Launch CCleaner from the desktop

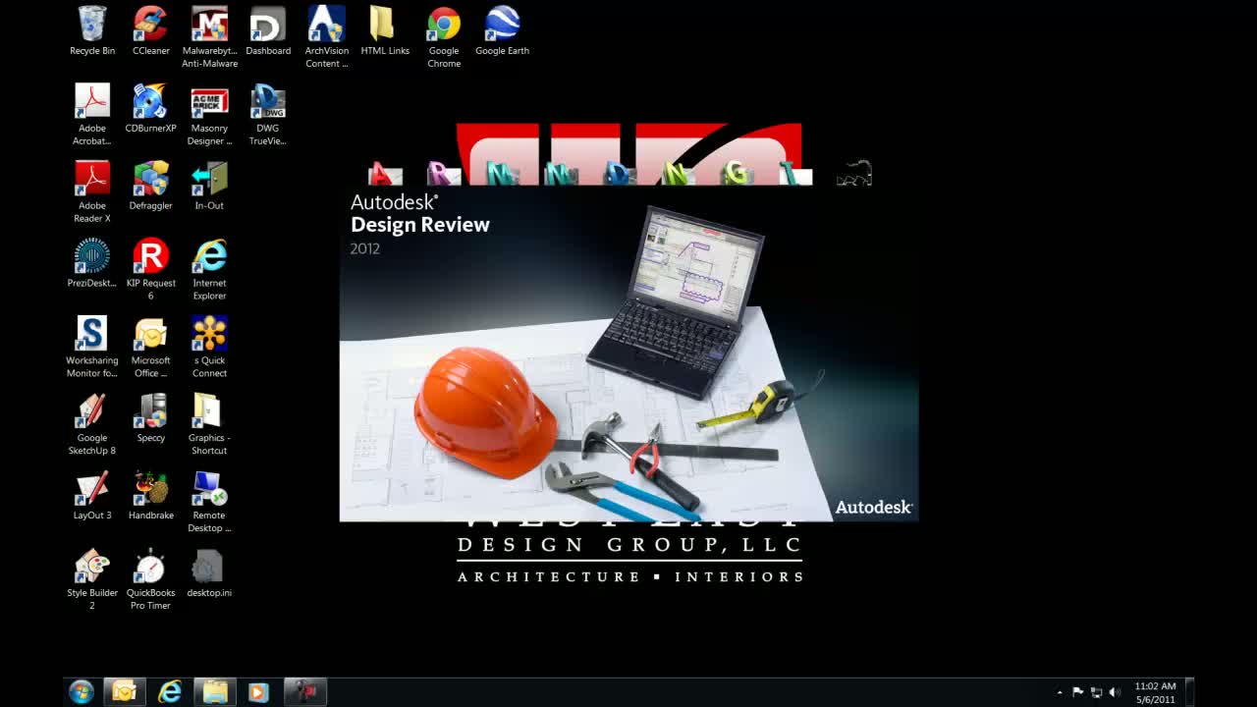(x=150, y=31)
